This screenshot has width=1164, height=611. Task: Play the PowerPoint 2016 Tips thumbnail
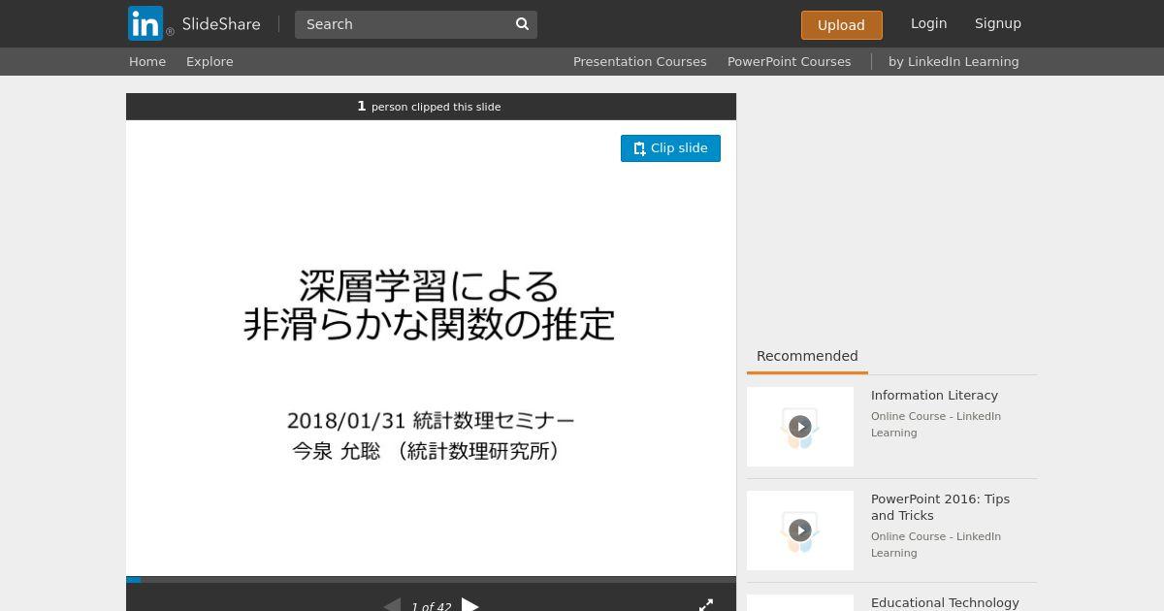(800, 531)
